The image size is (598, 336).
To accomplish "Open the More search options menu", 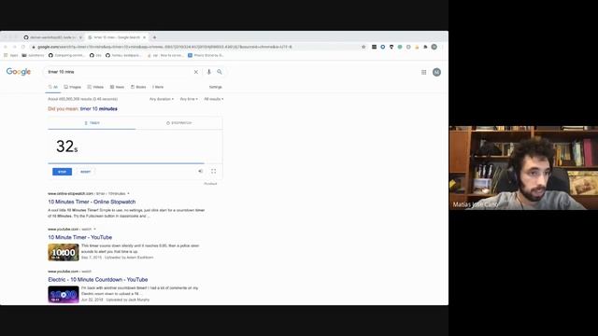I will pos(158,87).
